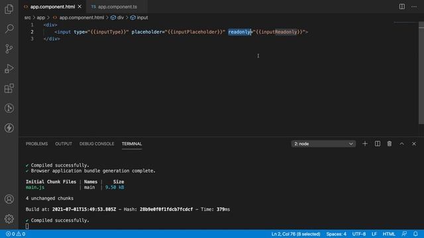Image resolution: width=424 pixels, height=238 pixels.
Task: Open the Run and Debug view
Action: (9, 69)
